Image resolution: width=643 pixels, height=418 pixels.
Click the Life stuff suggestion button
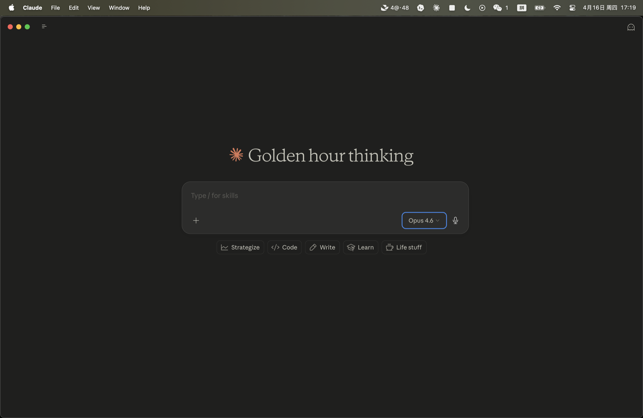(404, 247)
